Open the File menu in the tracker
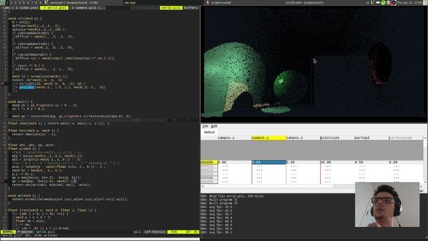 (205, 126)
